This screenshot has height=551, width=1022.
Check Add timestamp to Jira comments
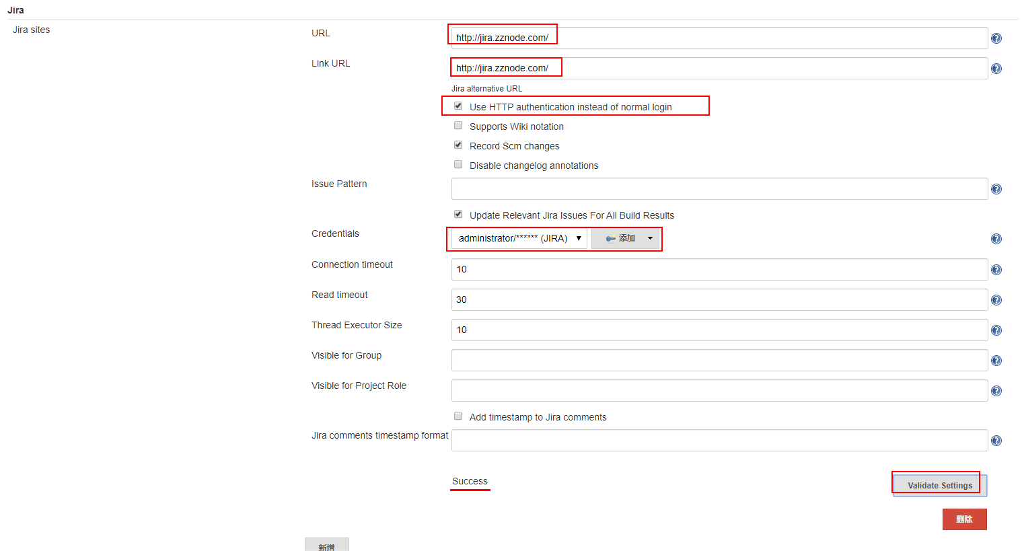[458, 416]
